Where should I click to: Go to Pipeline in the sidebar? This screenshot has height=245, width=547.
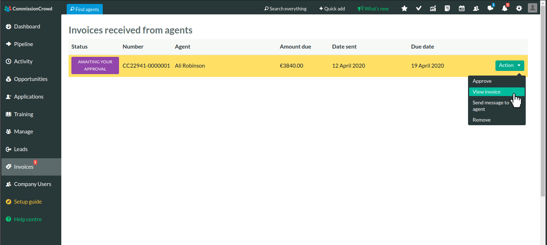click(23, 44)
